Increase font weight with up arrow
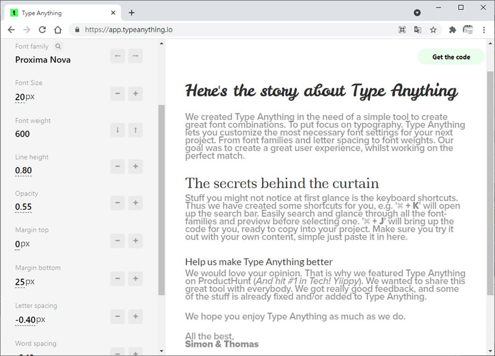 pyautogui.click(x=136, y=130)
